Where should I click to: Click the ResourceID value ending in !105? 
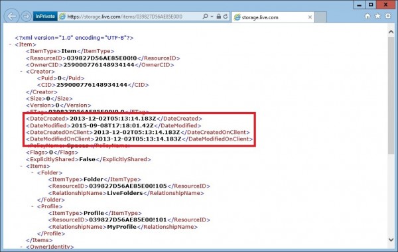(128, 186)
